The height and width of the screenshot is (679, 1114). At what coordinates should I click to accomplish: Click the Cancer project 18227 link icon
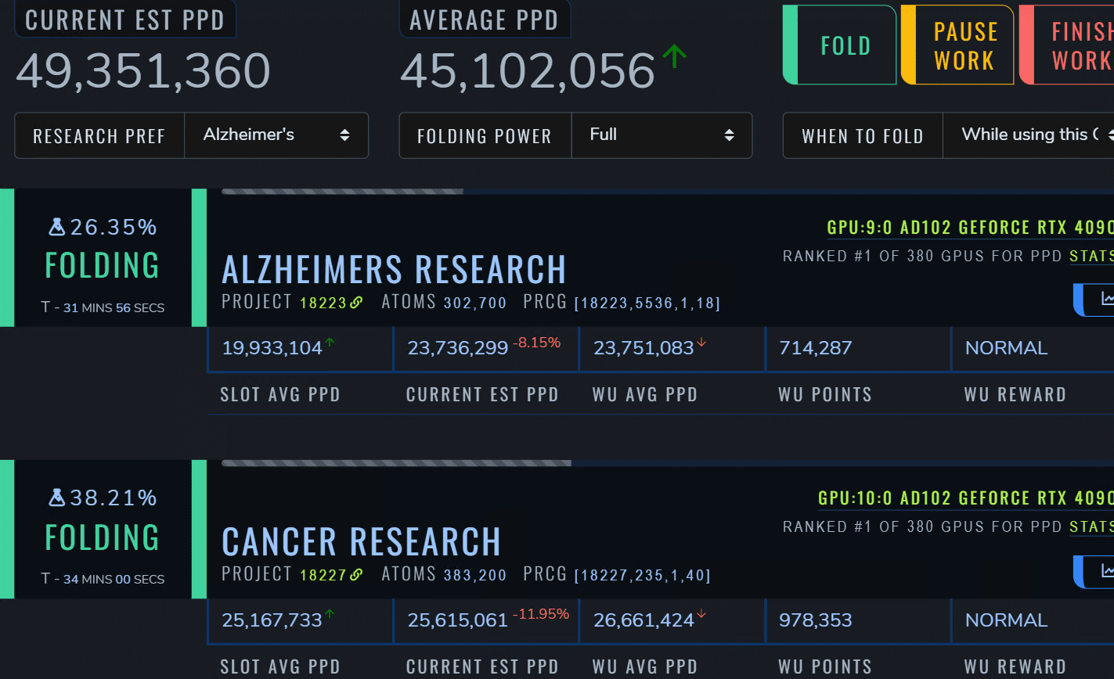point(357,575)
